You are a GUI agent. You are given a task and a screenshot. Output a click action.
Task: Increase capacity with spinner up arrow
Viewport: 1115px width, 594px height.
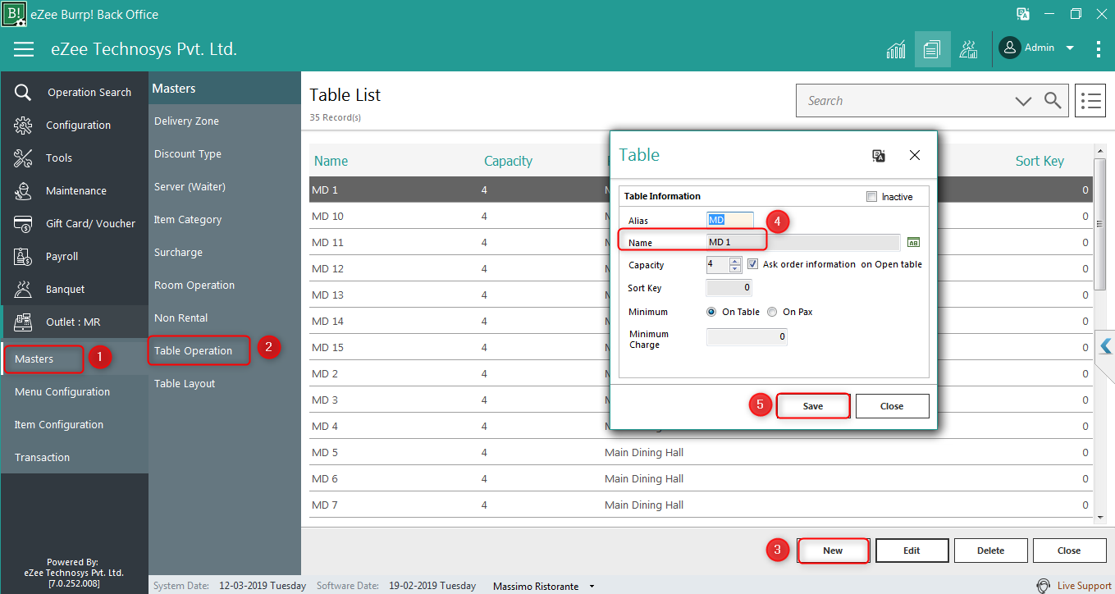[x=735, y=261]
